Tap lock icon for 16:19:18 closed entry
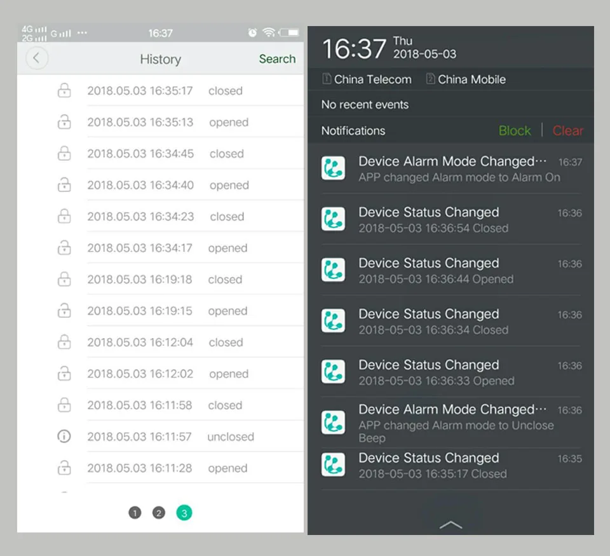 [x=64, y=279]
